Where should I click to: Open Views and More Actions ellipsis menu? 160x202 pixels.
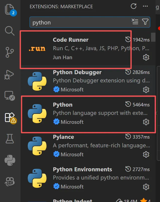(145, 6)
